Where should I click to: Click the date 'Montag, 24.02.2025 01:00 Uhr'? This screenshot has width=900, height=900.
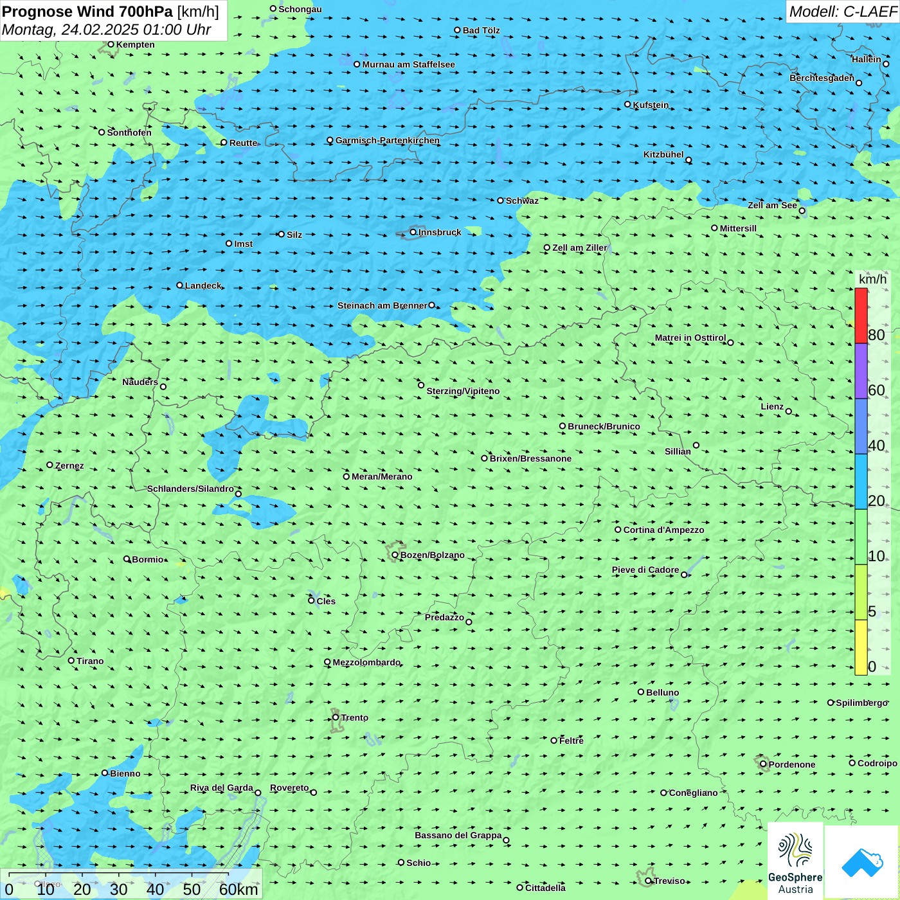tap(107, 30)
